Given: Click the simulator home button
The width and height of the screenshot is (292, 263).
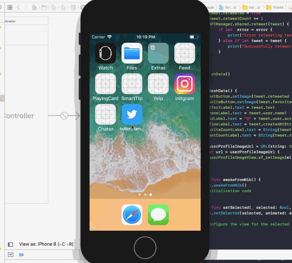Looking at the screenshot, I should coord(145,248).
